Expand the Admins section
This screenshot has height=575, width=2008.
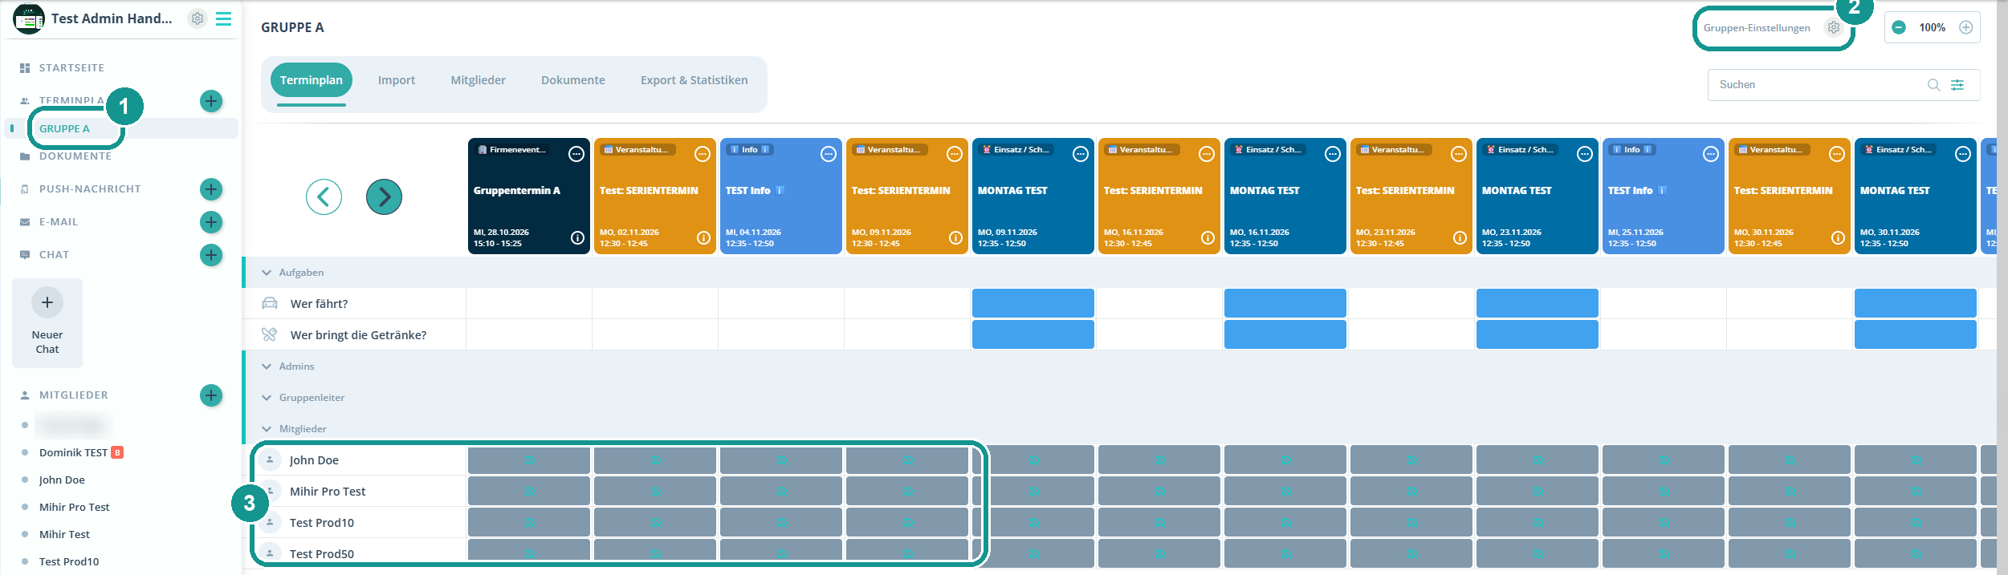tap(267, 366)
